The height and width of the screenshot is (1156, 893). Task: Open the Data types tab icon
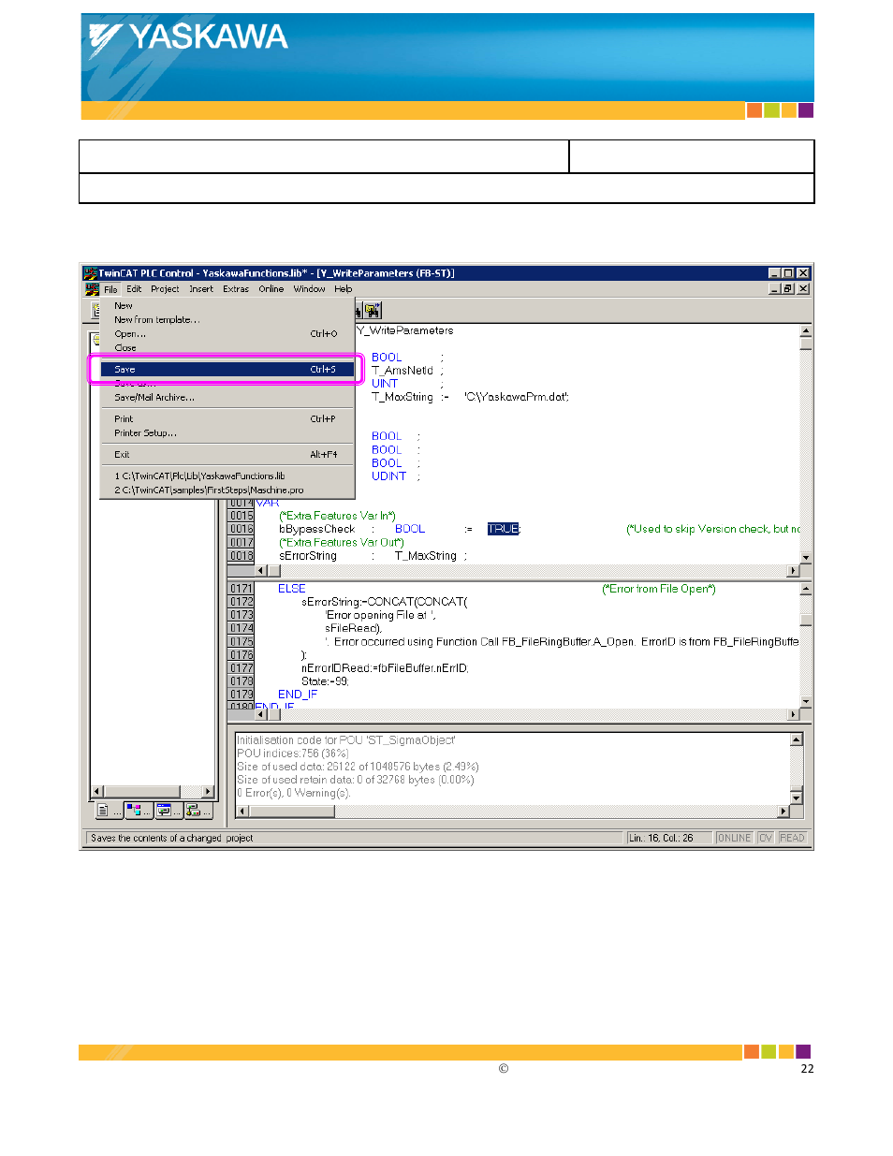[x=139, y=811]
